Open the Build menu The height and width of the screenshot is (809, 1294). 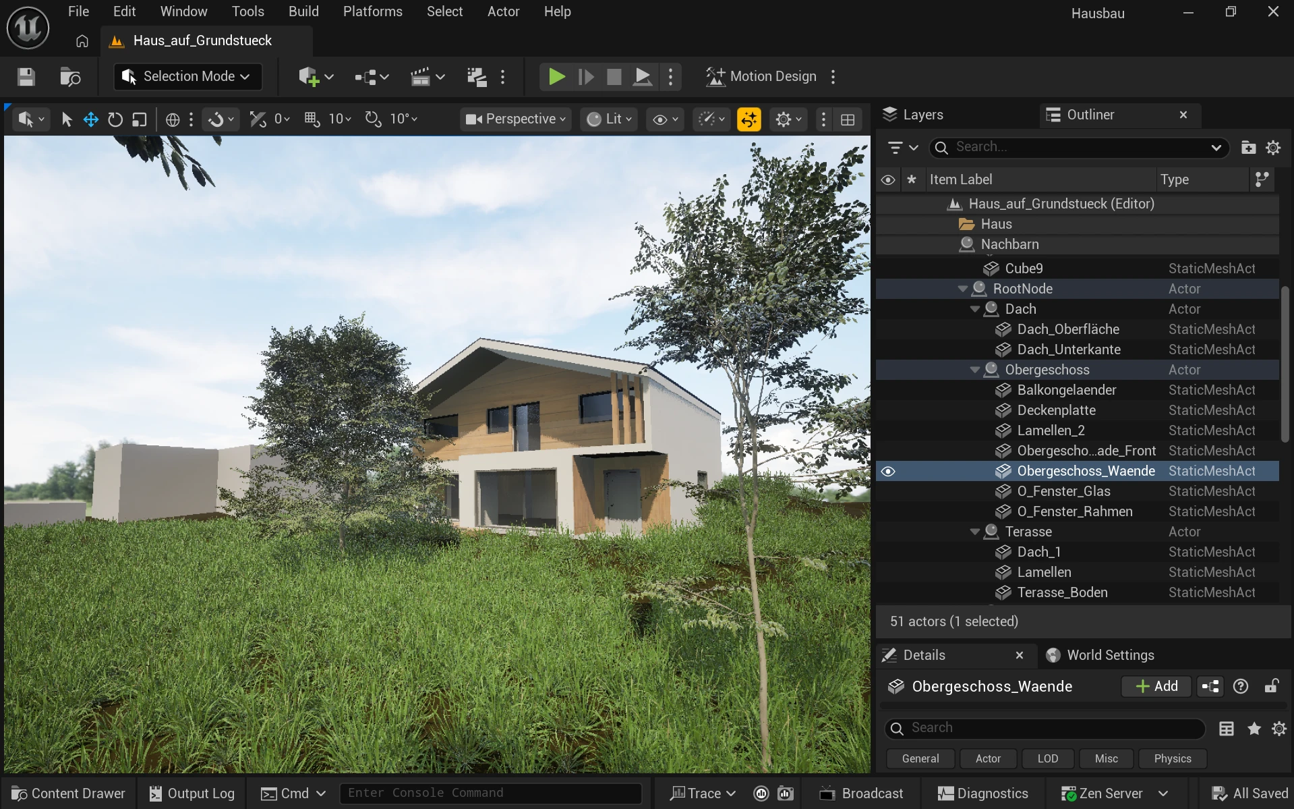coord(303,11)
